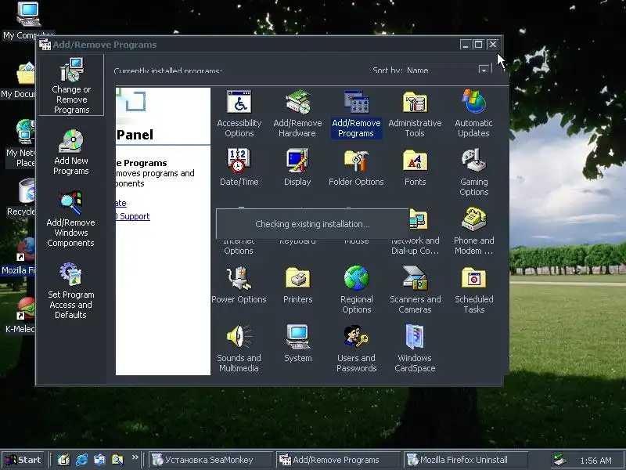Open Sounds and Multimedia applet
This screenshot has width=626, height=470.
pos(239,349)
